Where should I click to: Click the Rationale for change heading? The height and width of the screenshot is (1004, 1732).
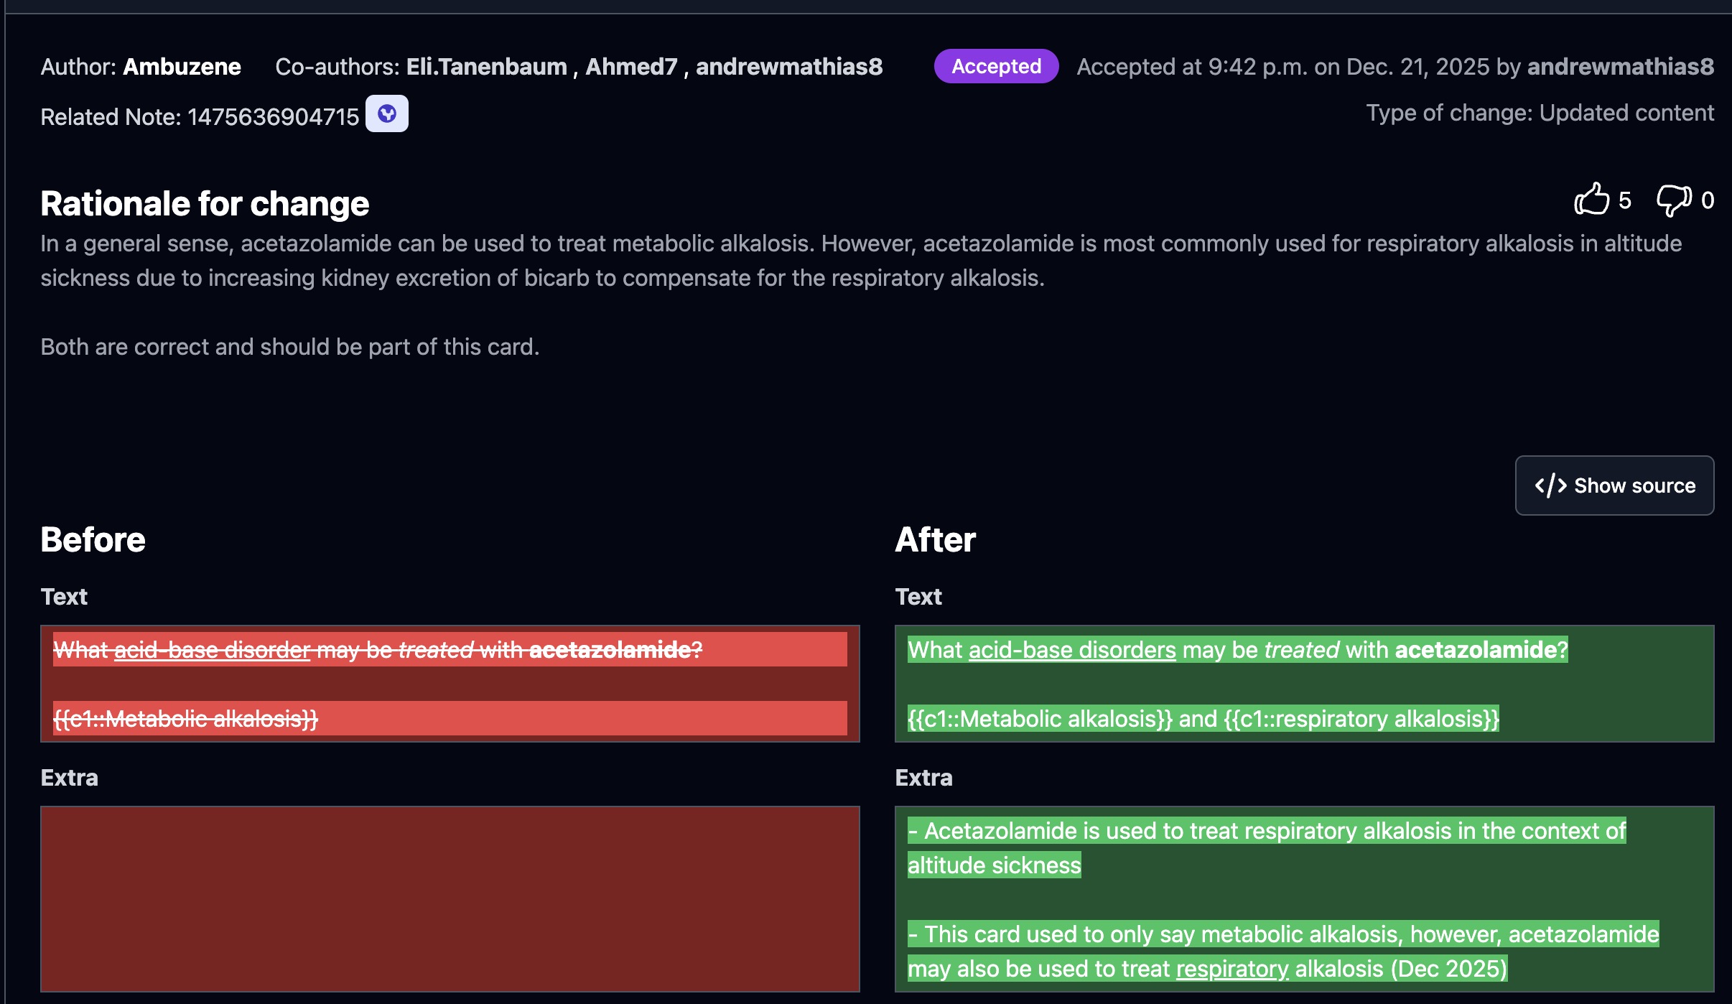[x=205, y=204]
